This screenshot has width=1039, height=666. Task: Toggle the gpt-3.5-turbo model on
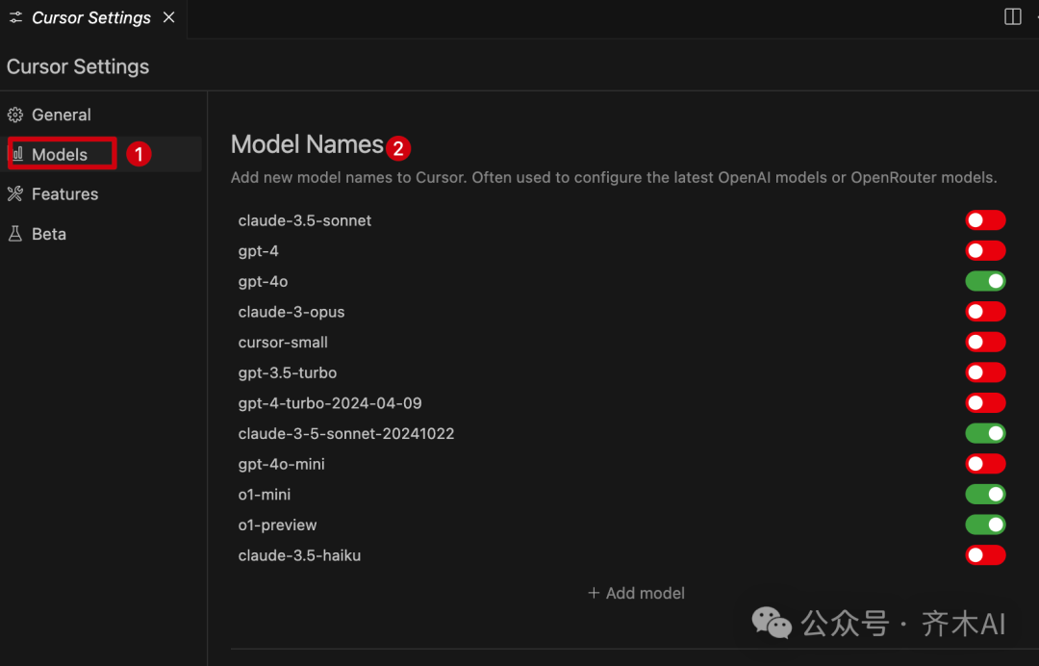985,372
